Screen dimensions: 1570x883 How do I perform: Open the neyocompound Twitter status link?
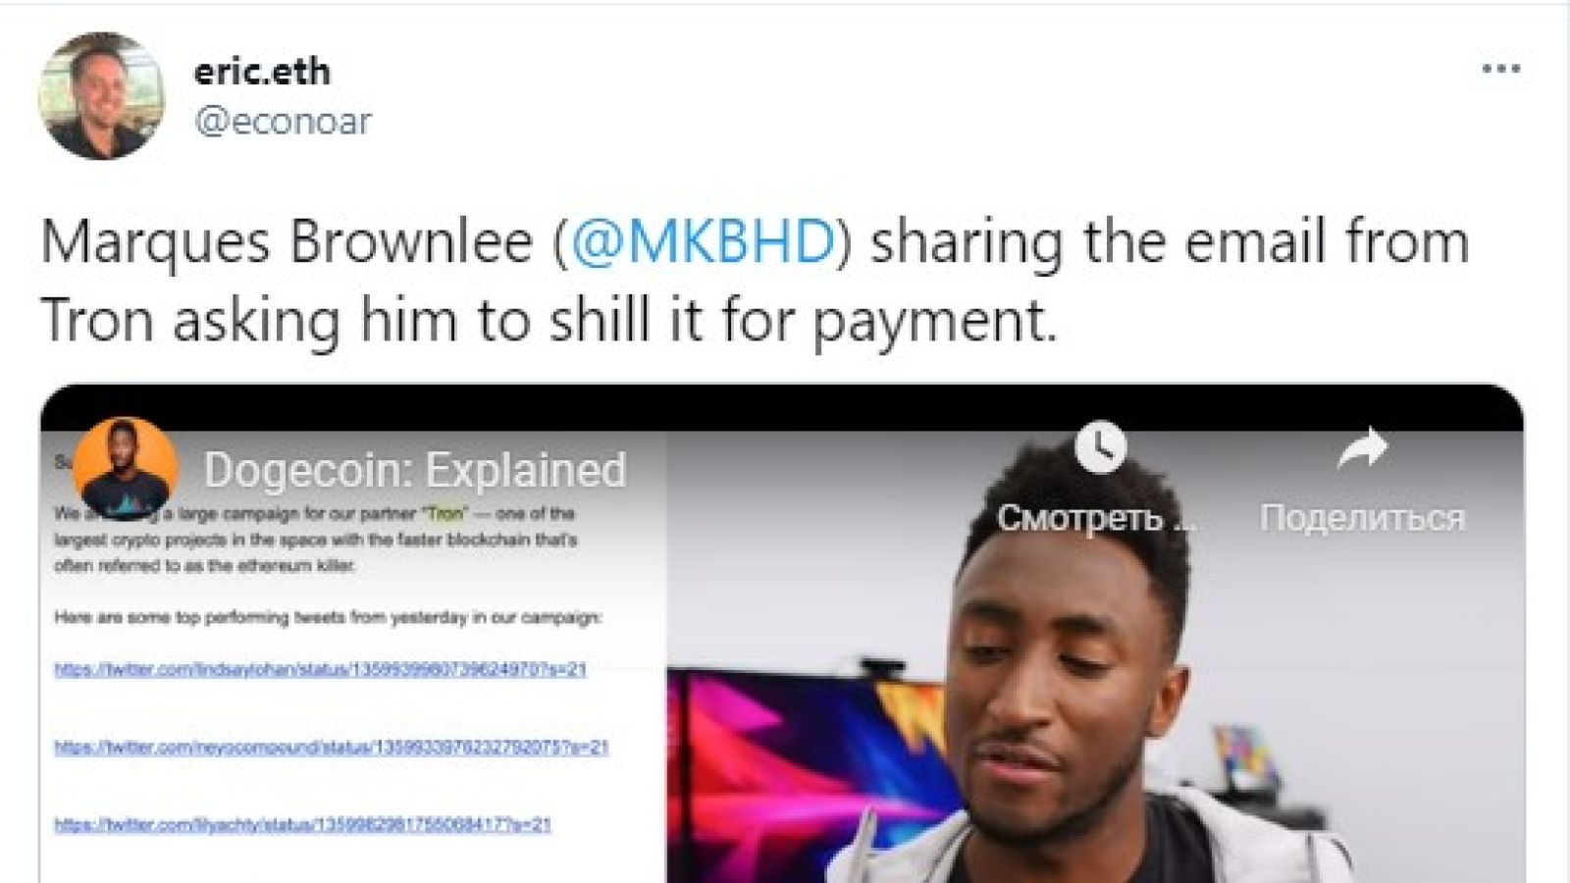332,747
